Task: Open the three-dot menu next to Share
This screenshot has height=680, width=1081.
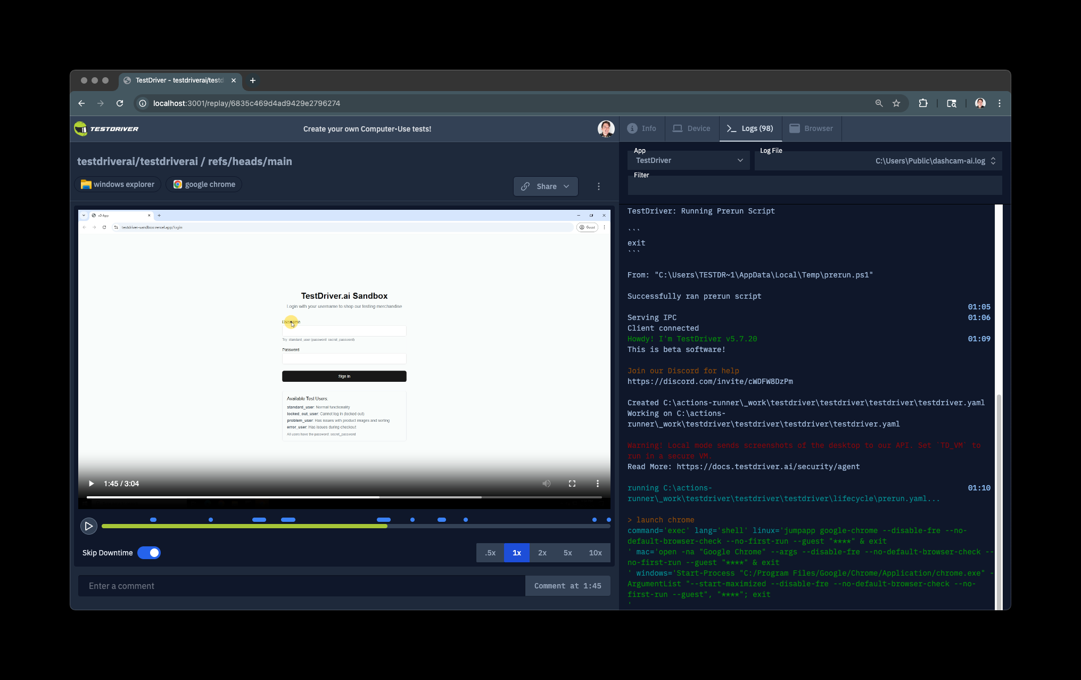Action: (x=599, y=186)
